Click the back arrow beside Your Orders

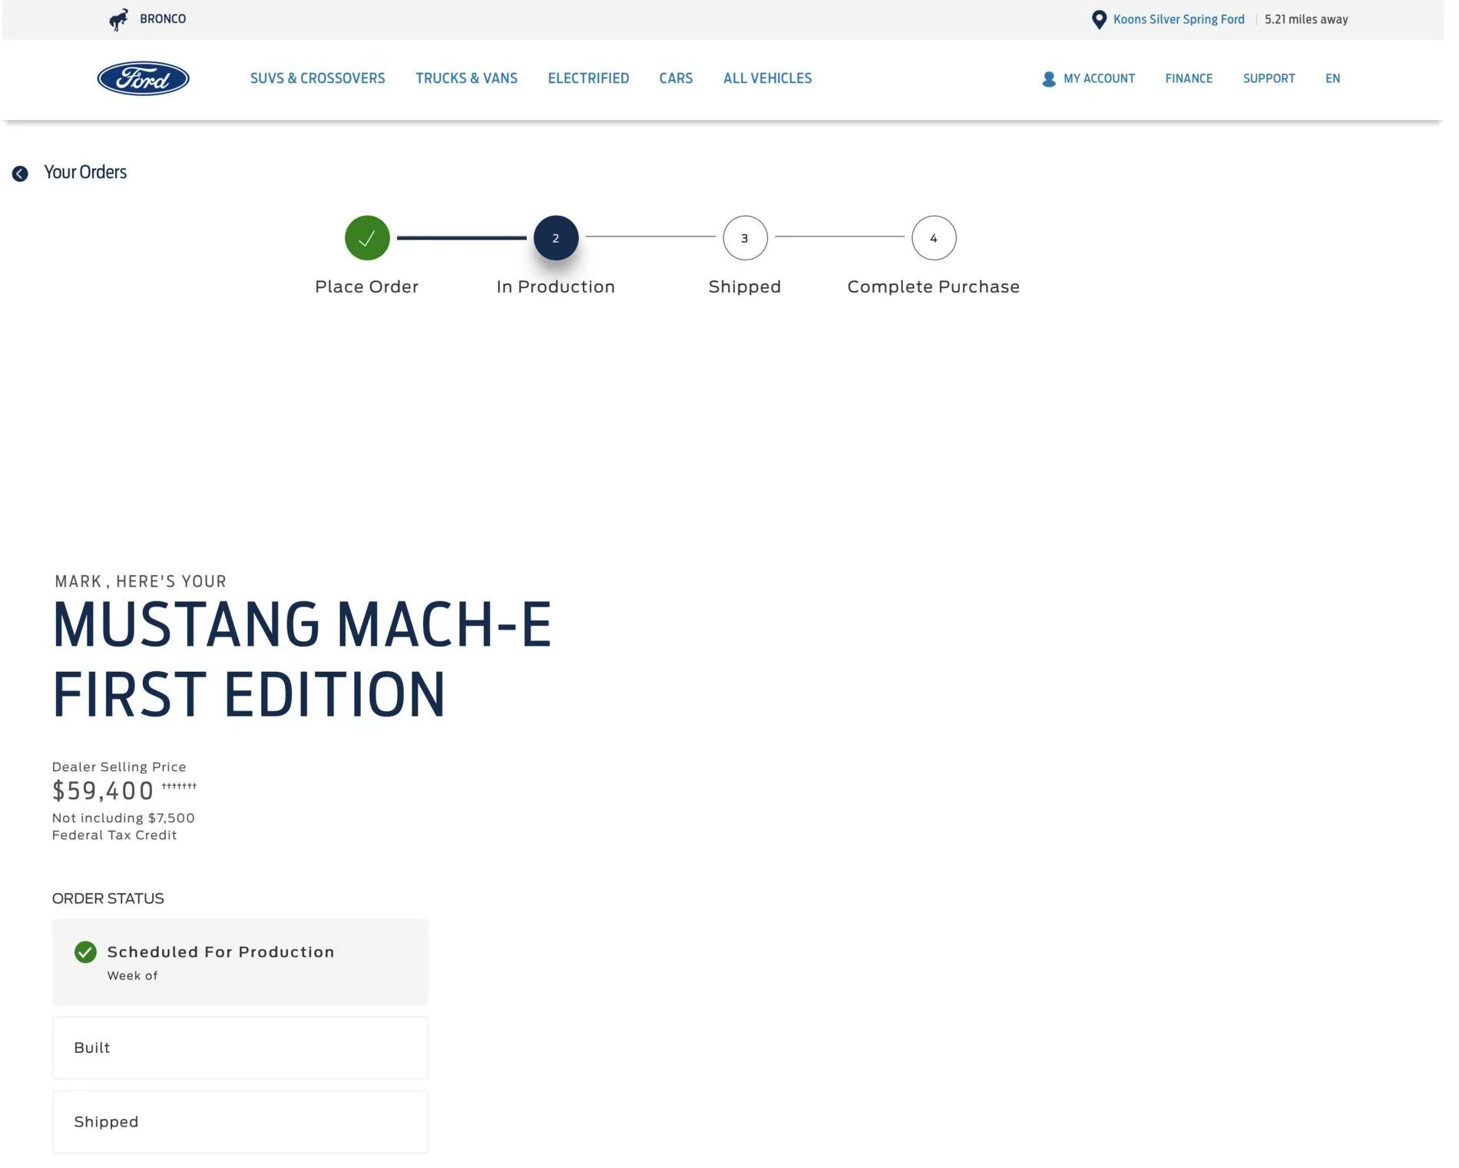tap(20, 174)
